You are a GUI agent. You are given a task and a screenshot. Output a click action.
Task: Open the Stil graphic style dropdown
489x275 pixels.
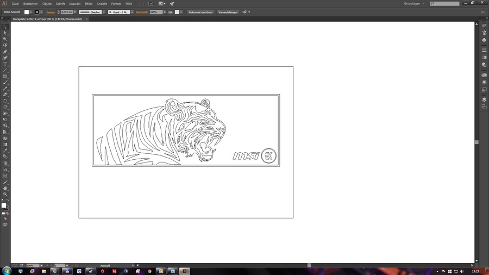click(x=181, y=12)
